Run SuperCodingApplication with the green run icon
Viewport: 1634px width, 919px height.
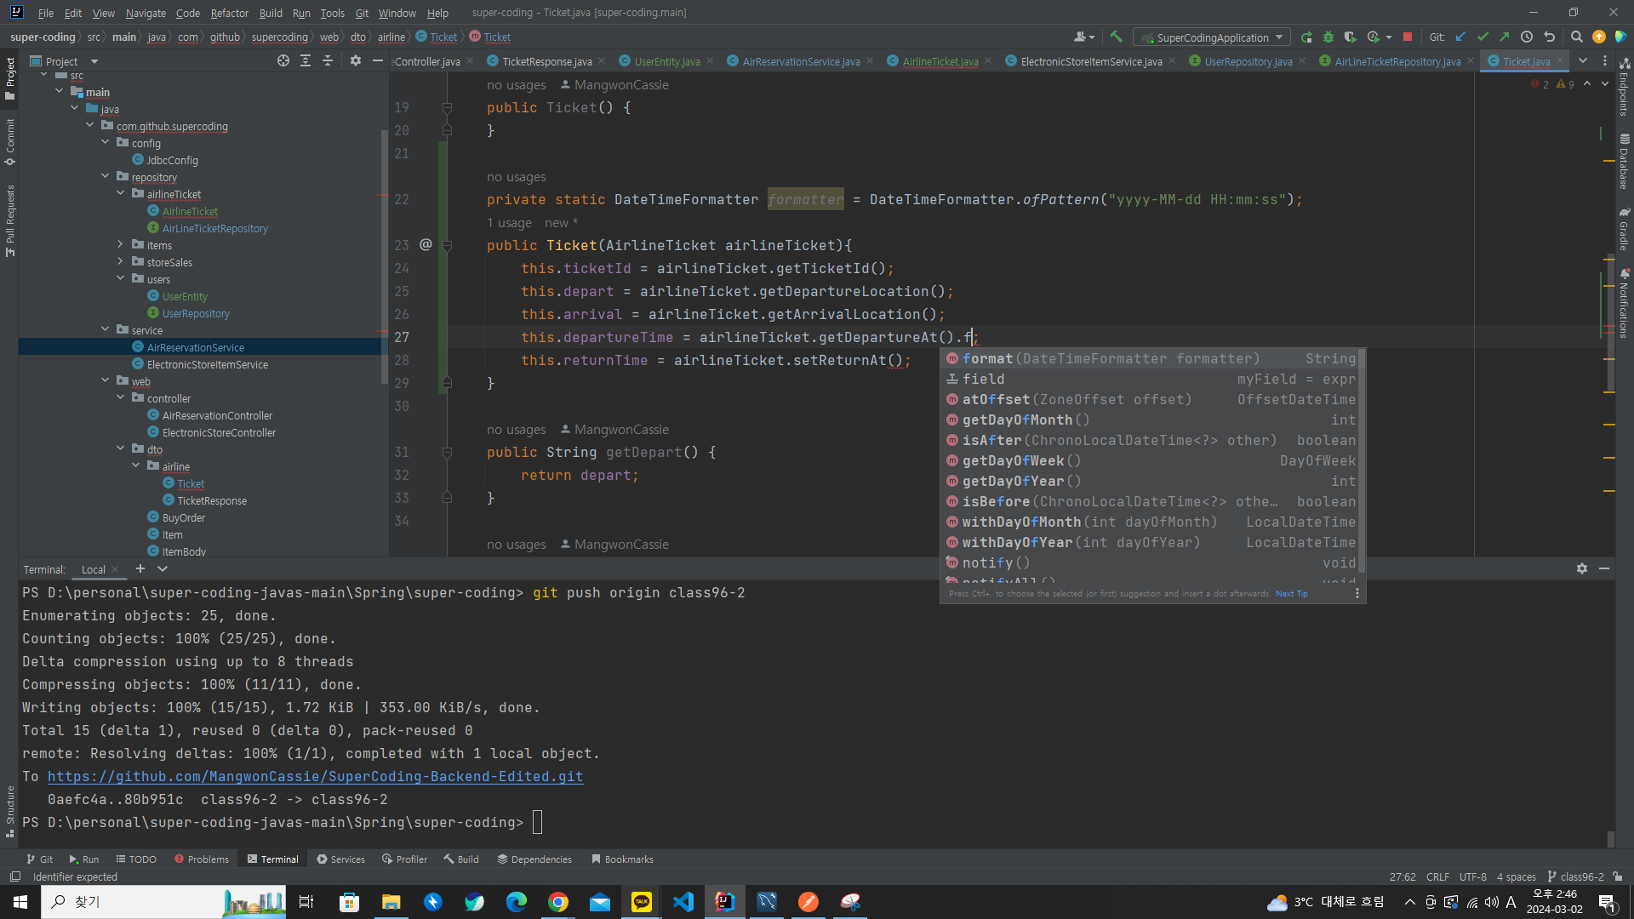tap(1306, 37)
